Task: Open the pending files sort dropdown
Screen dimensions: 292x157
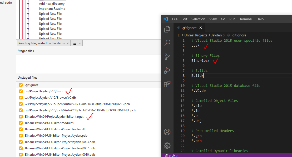Action: (x=44, y=43)
